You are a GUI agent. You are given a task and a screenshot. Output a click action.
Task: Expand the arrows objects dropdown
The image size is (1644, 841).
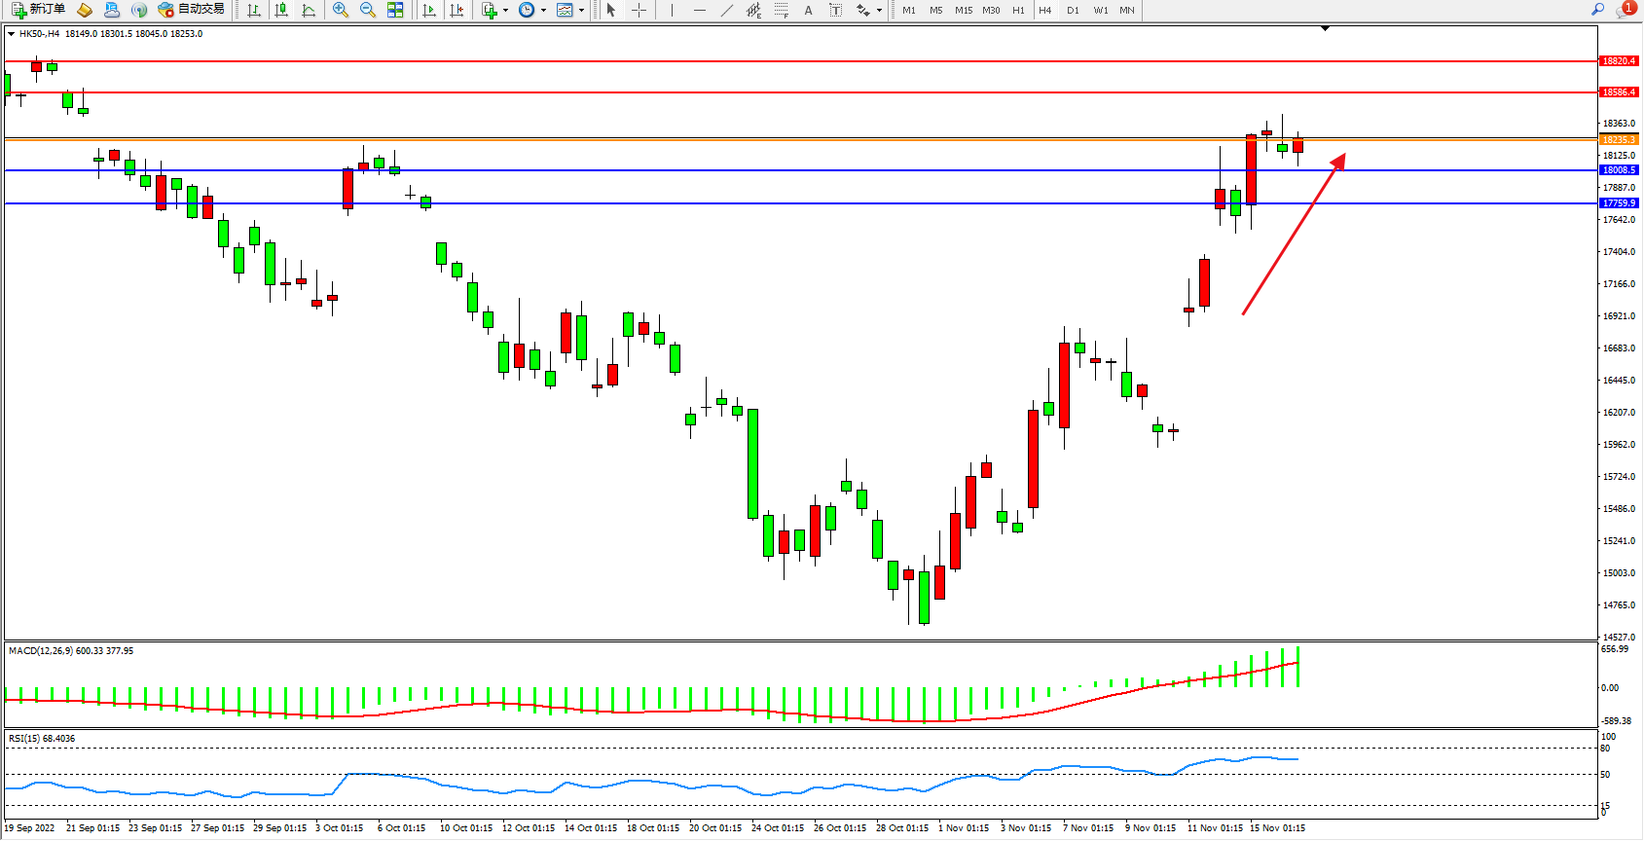pos(879,11)
